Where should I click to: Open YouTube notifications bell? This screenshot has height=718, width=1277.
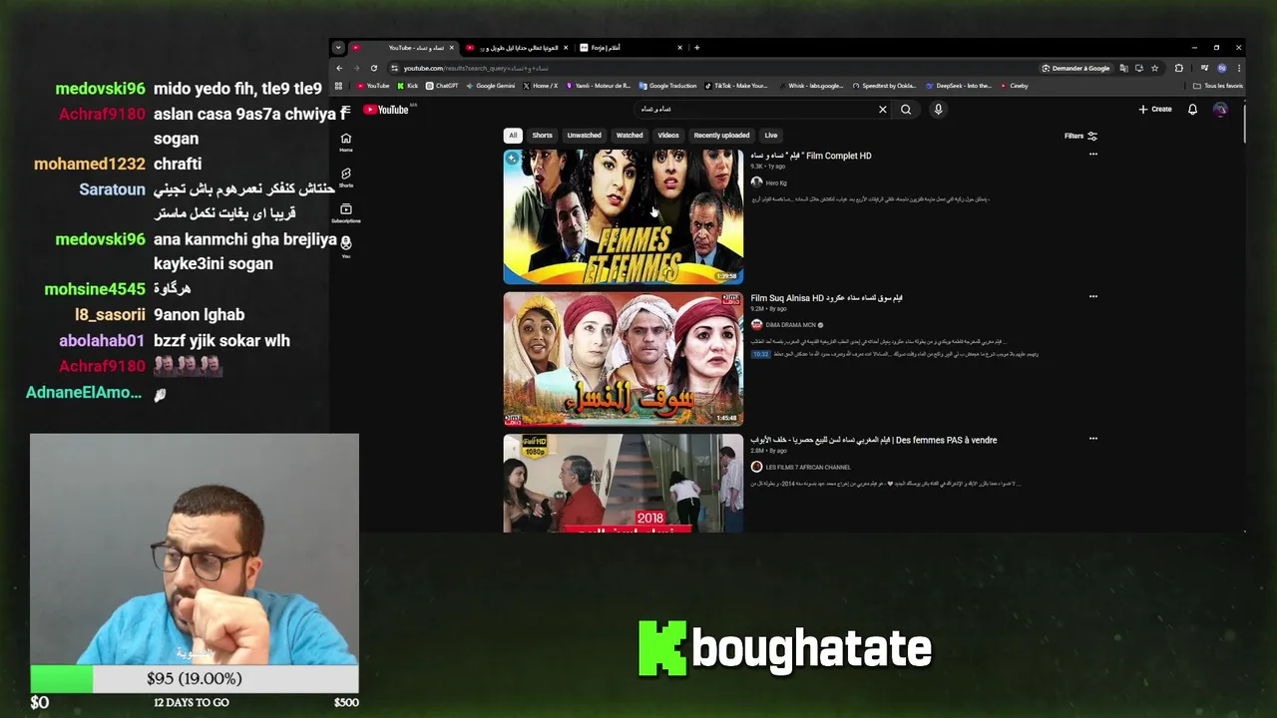click(1192, 110)
